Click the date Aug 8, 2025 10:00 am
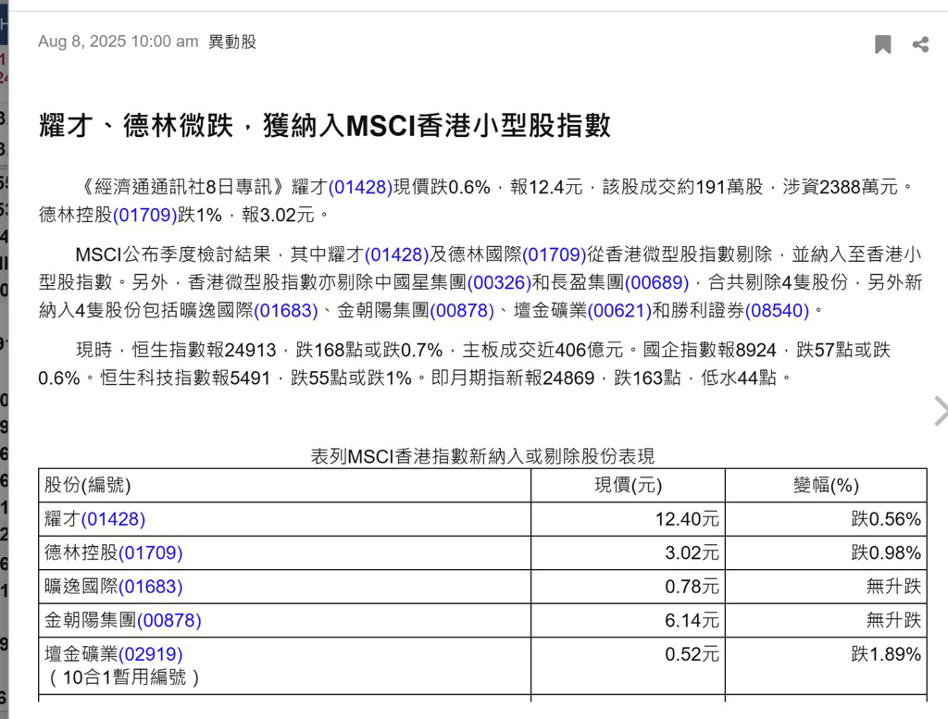Image resolution: width=948 pixels, height=719 pixels. pos(118,42)
